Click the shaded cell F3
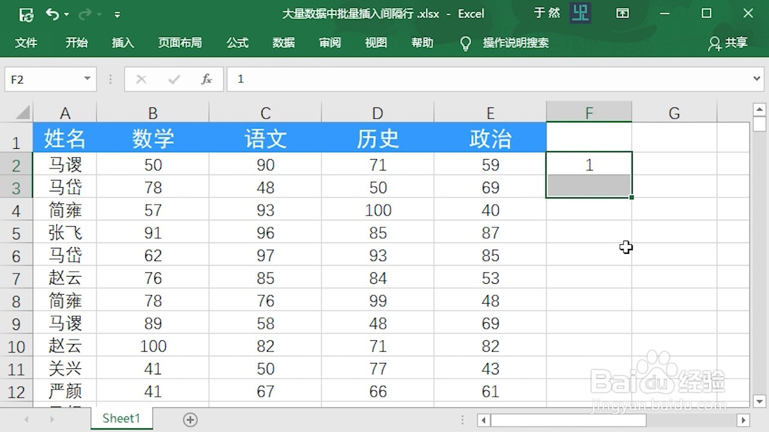769x432 pixels. pyautogui.click(x=589, y=186)
